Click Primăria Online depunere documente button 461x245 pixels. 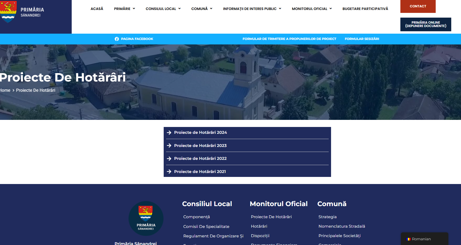[425, 24]
